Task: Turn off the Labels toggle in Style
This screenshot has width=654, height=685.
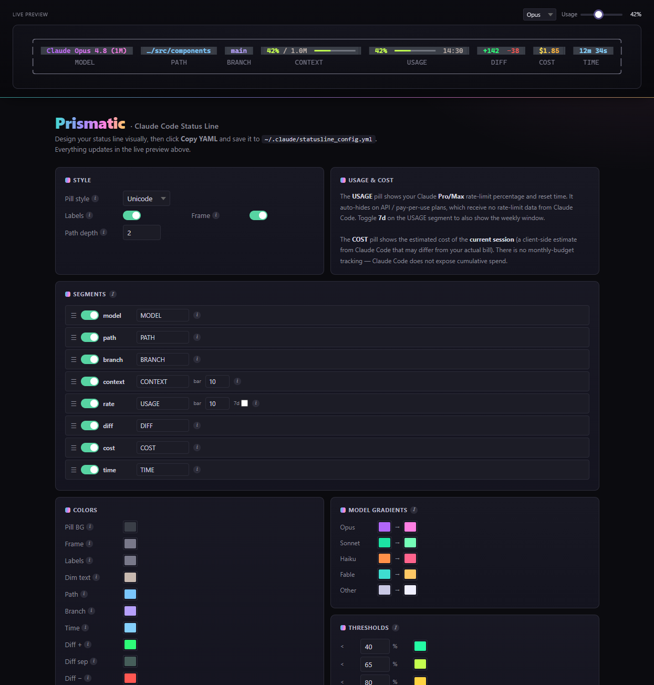Action: pyautogui.click(x=132, y=215)
